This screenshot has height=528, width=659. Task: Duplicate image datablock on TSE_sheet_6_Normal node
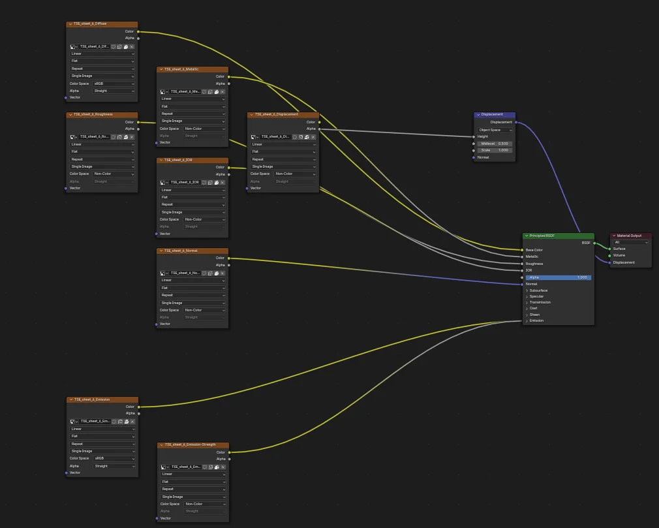pos(211,273)
